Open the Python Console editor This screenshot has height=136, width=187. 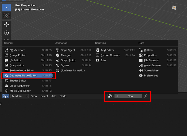(110, 55)
